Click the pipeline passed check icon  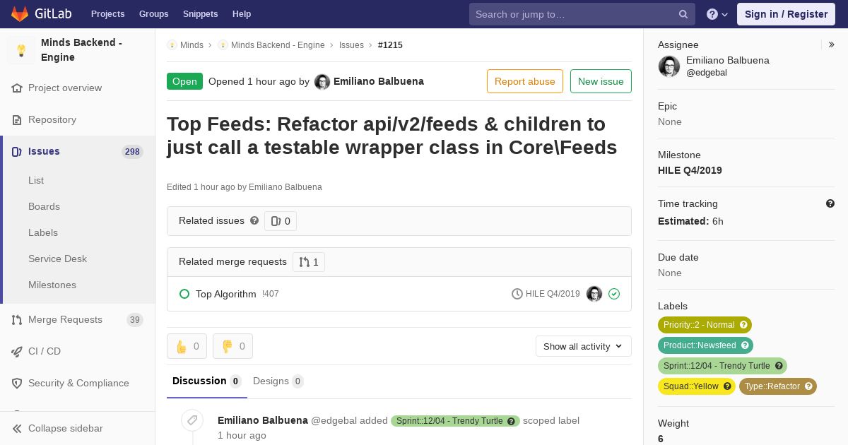tap(614, 294)
